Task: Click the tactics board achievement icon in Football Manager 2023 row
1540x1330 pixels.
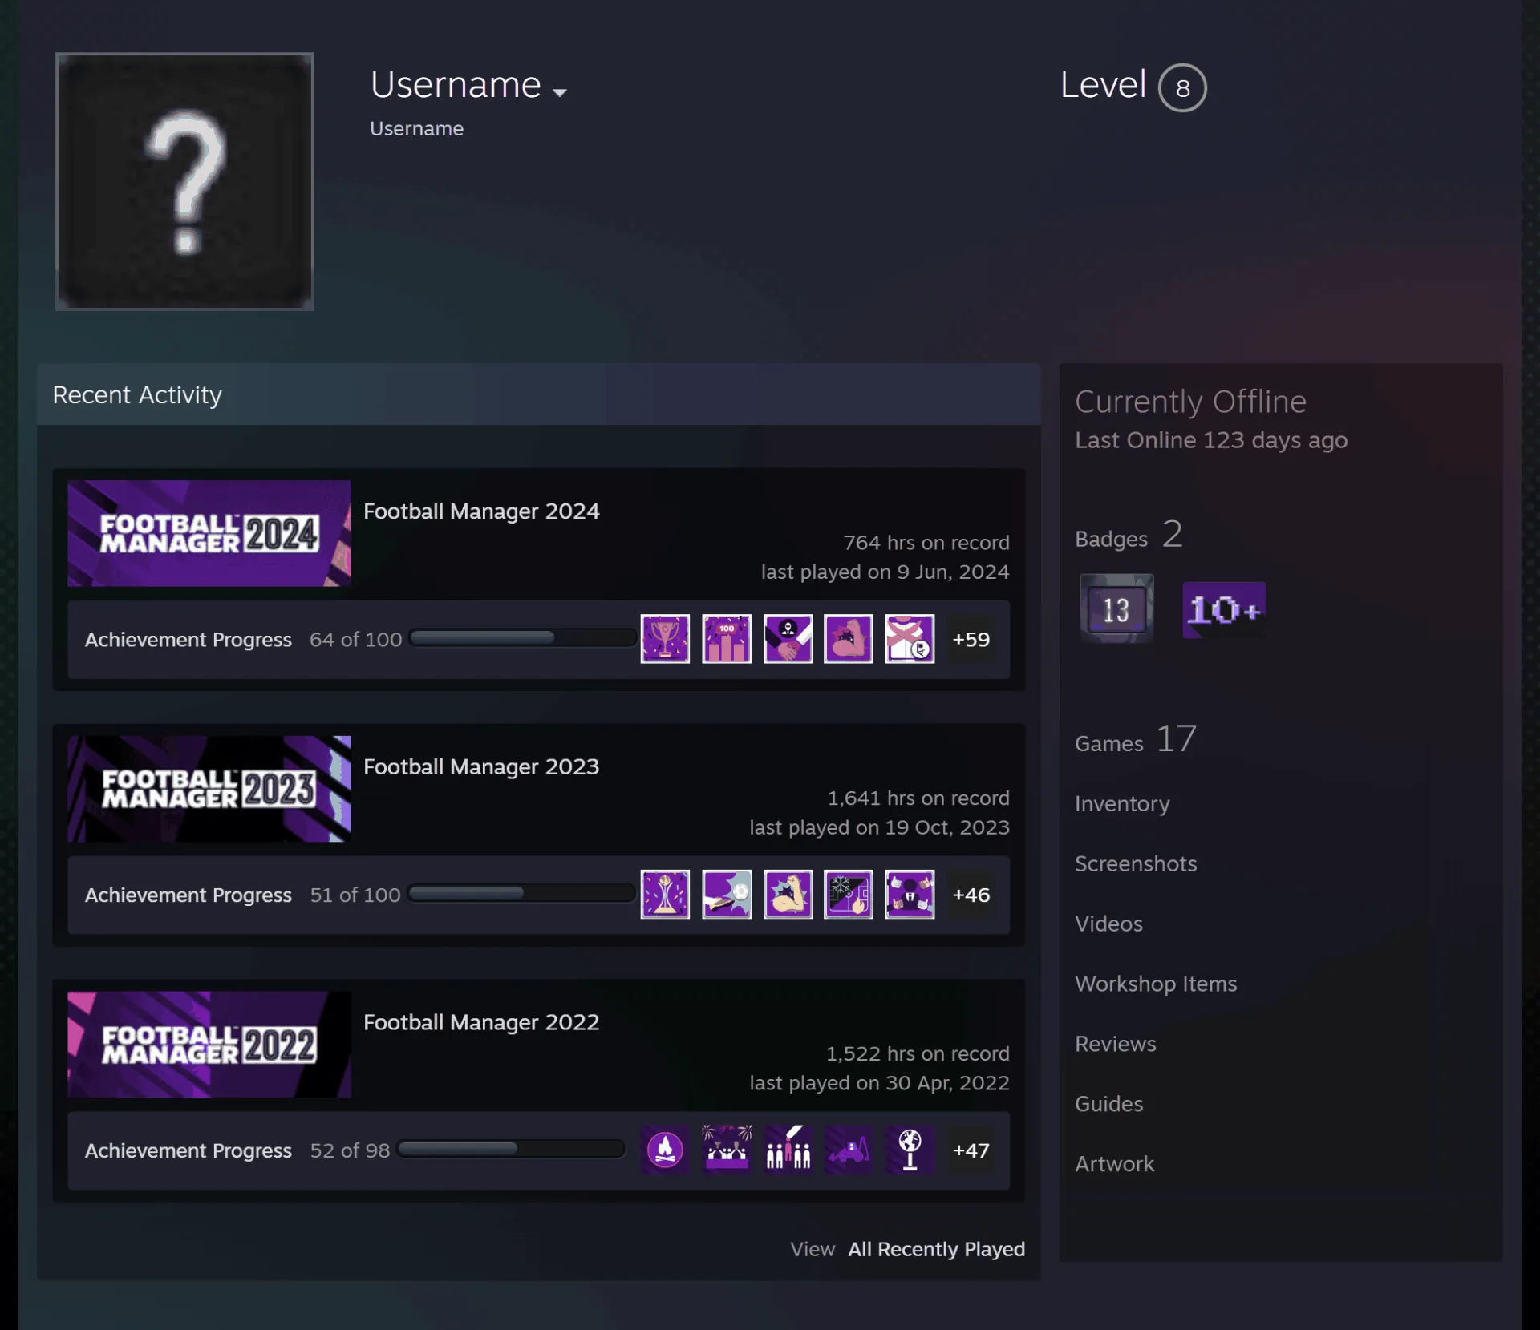Action: 849,894
